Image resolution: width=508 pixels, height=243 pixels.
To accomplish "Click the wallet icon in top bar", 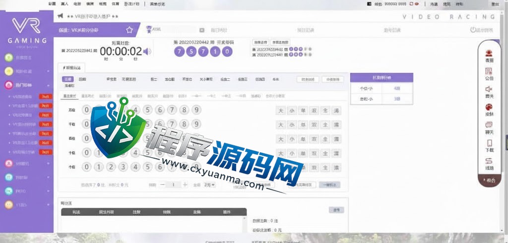I will point(369,4).
